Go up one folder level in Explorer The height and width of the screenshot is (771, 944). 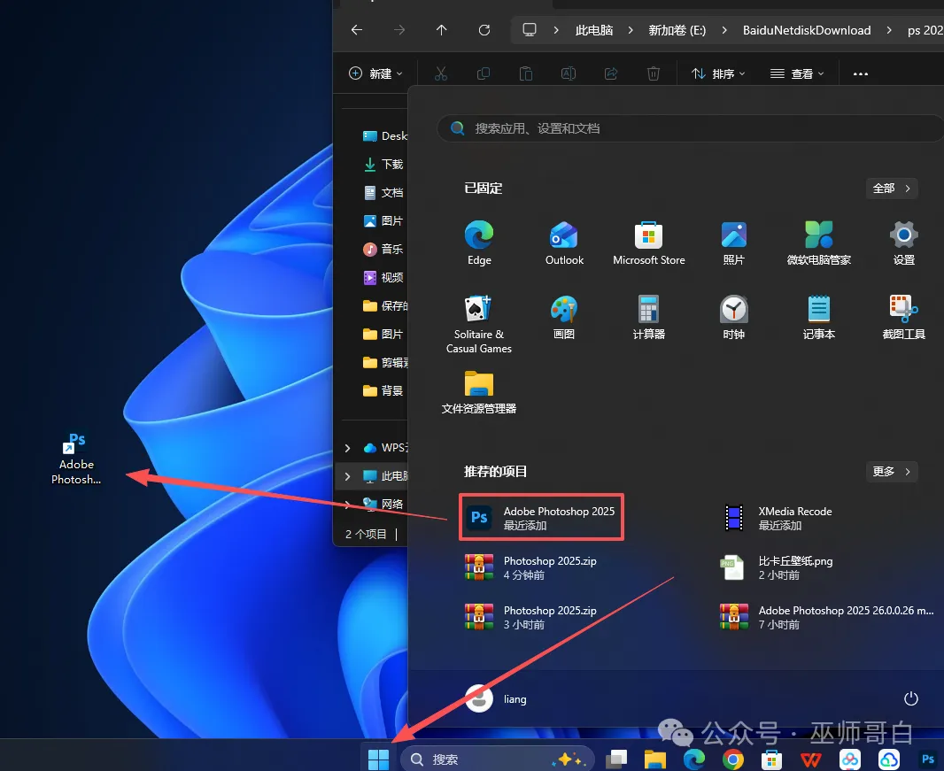(441, 30)
